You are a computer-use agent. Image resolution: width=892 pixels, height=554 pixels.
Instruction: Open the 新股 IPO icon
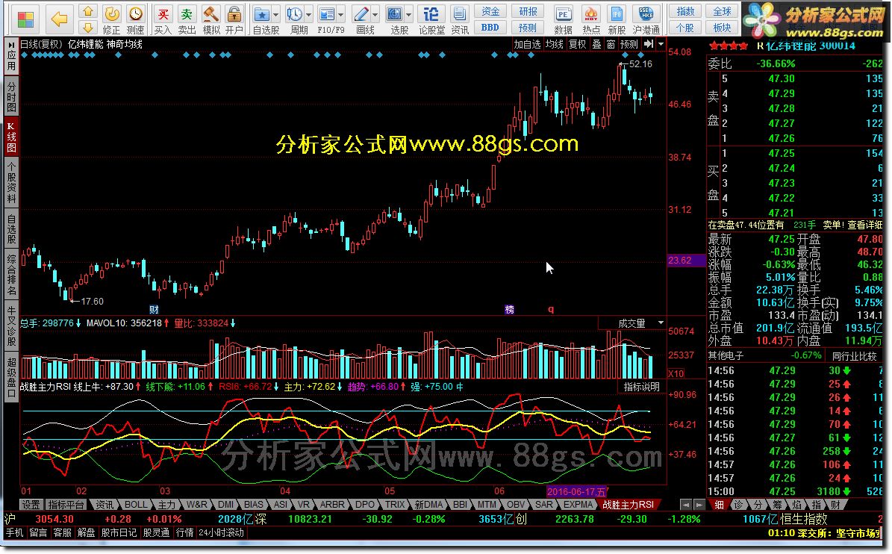point(617,20)
